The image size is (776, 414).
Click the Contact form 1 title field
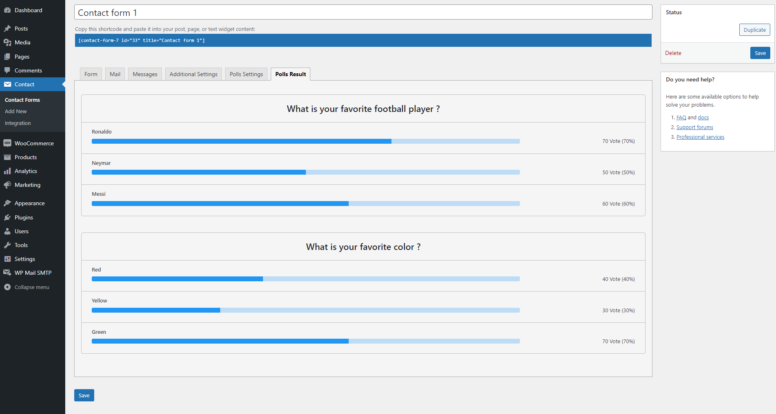click(x=363, y=12)
